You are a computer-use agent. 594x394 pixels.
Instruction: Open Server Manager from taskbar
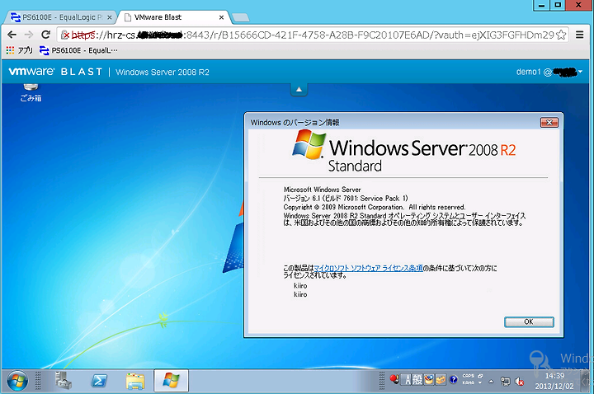point(64,380)
